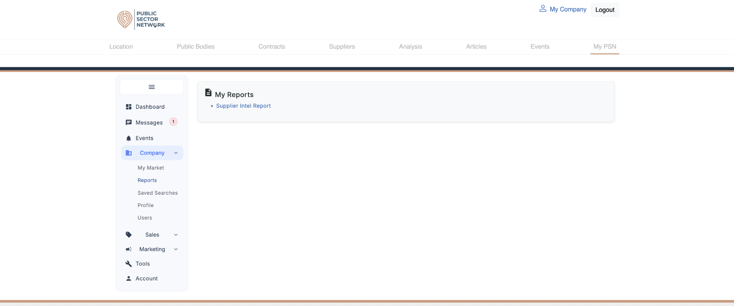The image size is (734, 306).
Task: Open My Market submenu item
Action: pos(151,168)
